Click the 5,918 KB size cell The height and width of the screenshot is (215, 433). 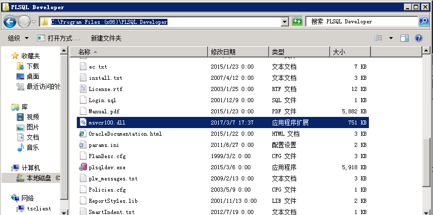[x=354, y=167]
